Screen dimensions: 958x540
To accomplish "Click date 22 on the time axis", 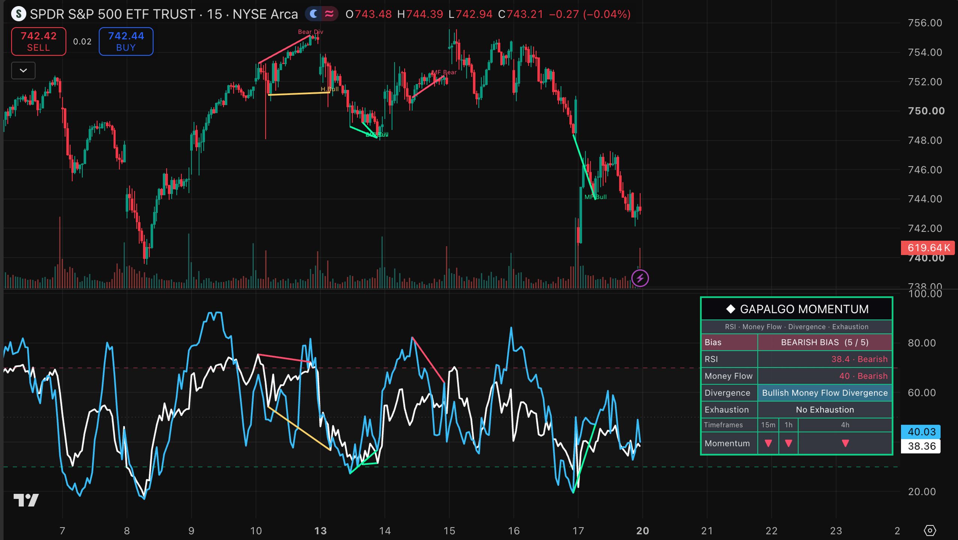I will (x=772, y=531).
